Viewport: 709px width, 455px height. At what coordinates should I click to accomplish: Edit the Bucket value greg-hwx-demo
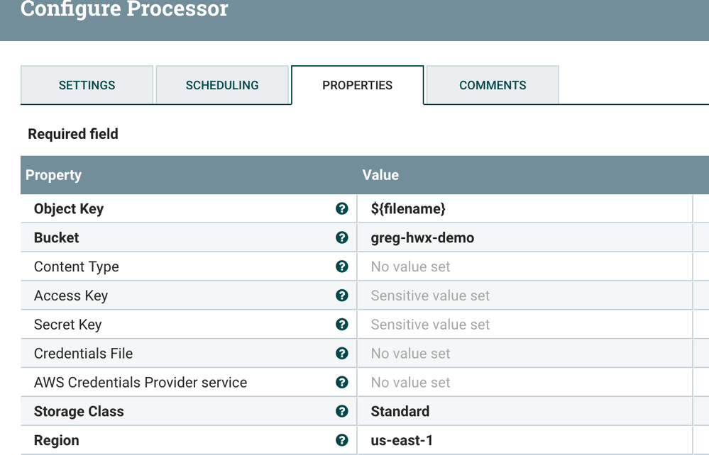tap(422, 238)
